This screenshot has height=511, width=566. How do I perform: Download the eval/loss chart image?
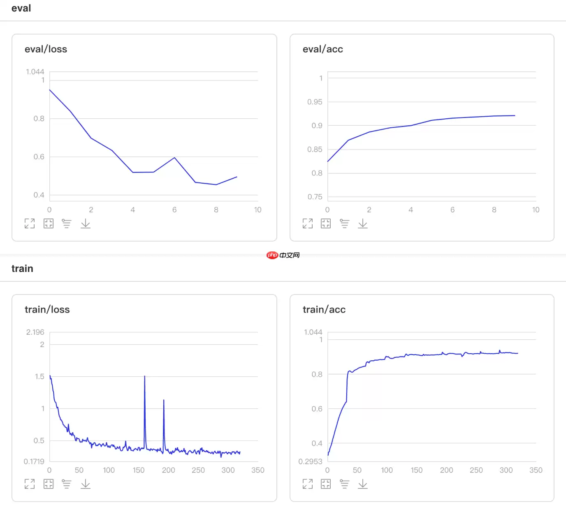[86, 223]
